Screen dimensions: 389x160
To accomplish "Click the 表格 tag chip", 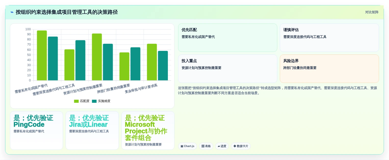I will [x=206, y=146].
